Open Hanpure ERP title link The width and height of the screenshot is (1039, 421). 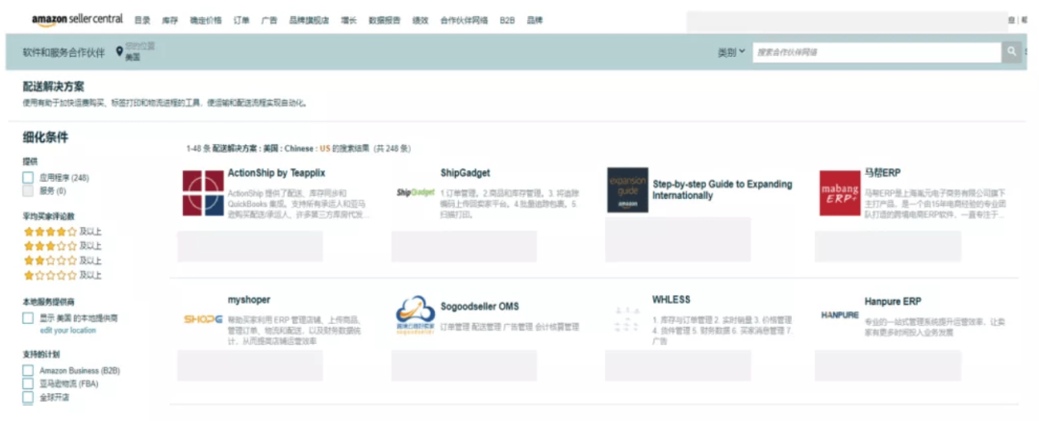pos(893,301)
